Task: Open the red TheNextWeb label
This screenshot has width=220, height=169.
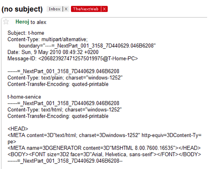Action: pos(86,9)
